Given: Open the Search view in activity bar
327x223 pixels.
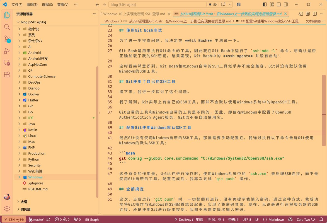Looking at the screenshot, I should pos(7,27).
